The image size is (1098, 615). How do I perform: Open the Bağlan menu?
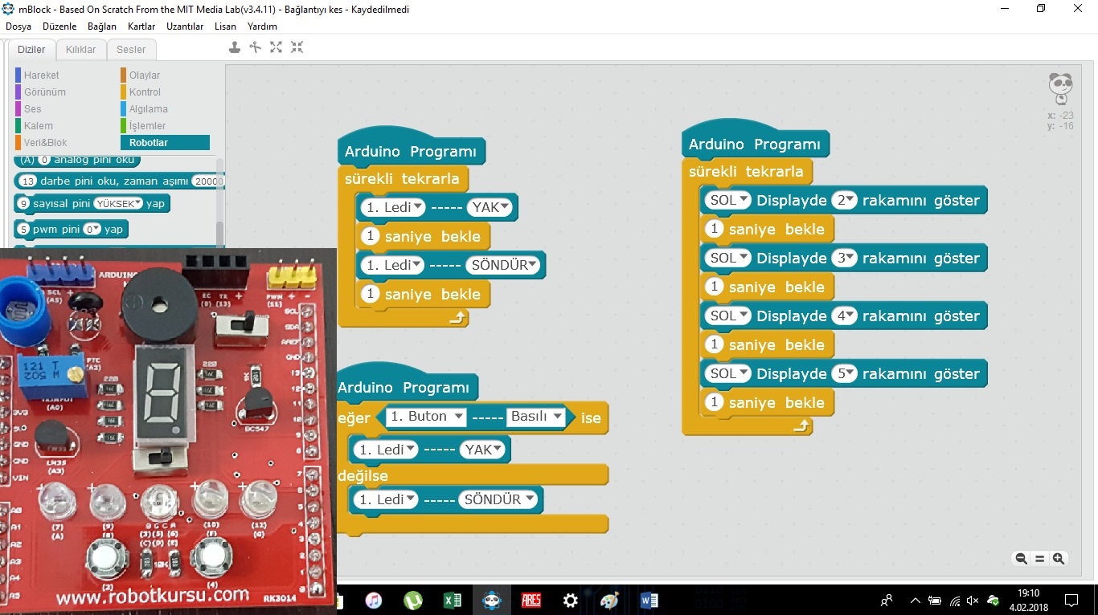pyautogui.click(x=102, y=26)
